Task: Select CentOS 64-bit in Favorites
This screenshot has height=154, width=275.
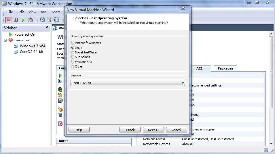Action: [31, 52]
